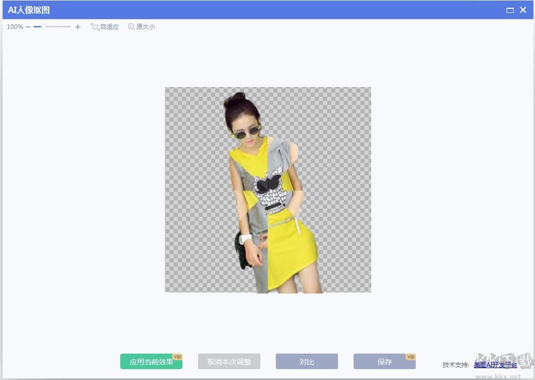Click 取消本次调整 to cancel this adjustment
Viewport: 535px width, 380px height.
[x=229, y=361]
